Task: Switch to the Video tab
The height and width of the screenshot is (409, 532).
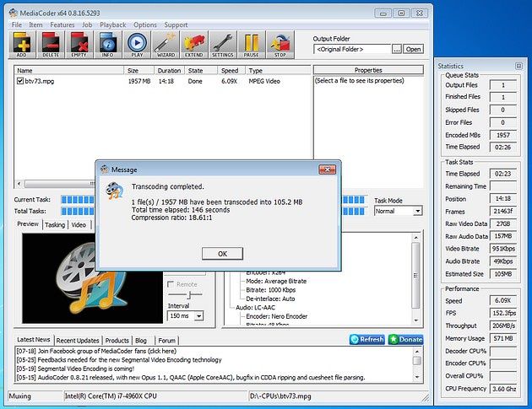Action: coord(79,224)
